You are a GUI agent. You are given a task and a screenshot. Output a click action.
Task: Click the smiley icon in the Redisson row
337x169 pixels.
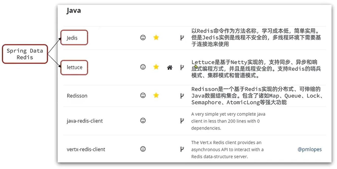click(143, 95)
